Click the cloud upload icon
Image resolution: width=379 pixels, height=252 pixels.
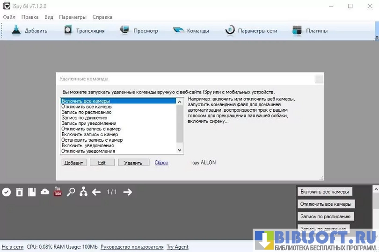tap(45, 192)
